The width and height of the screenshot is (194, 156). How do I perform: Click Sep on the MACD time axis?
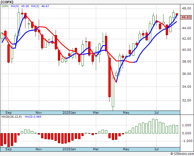point(8,149)
